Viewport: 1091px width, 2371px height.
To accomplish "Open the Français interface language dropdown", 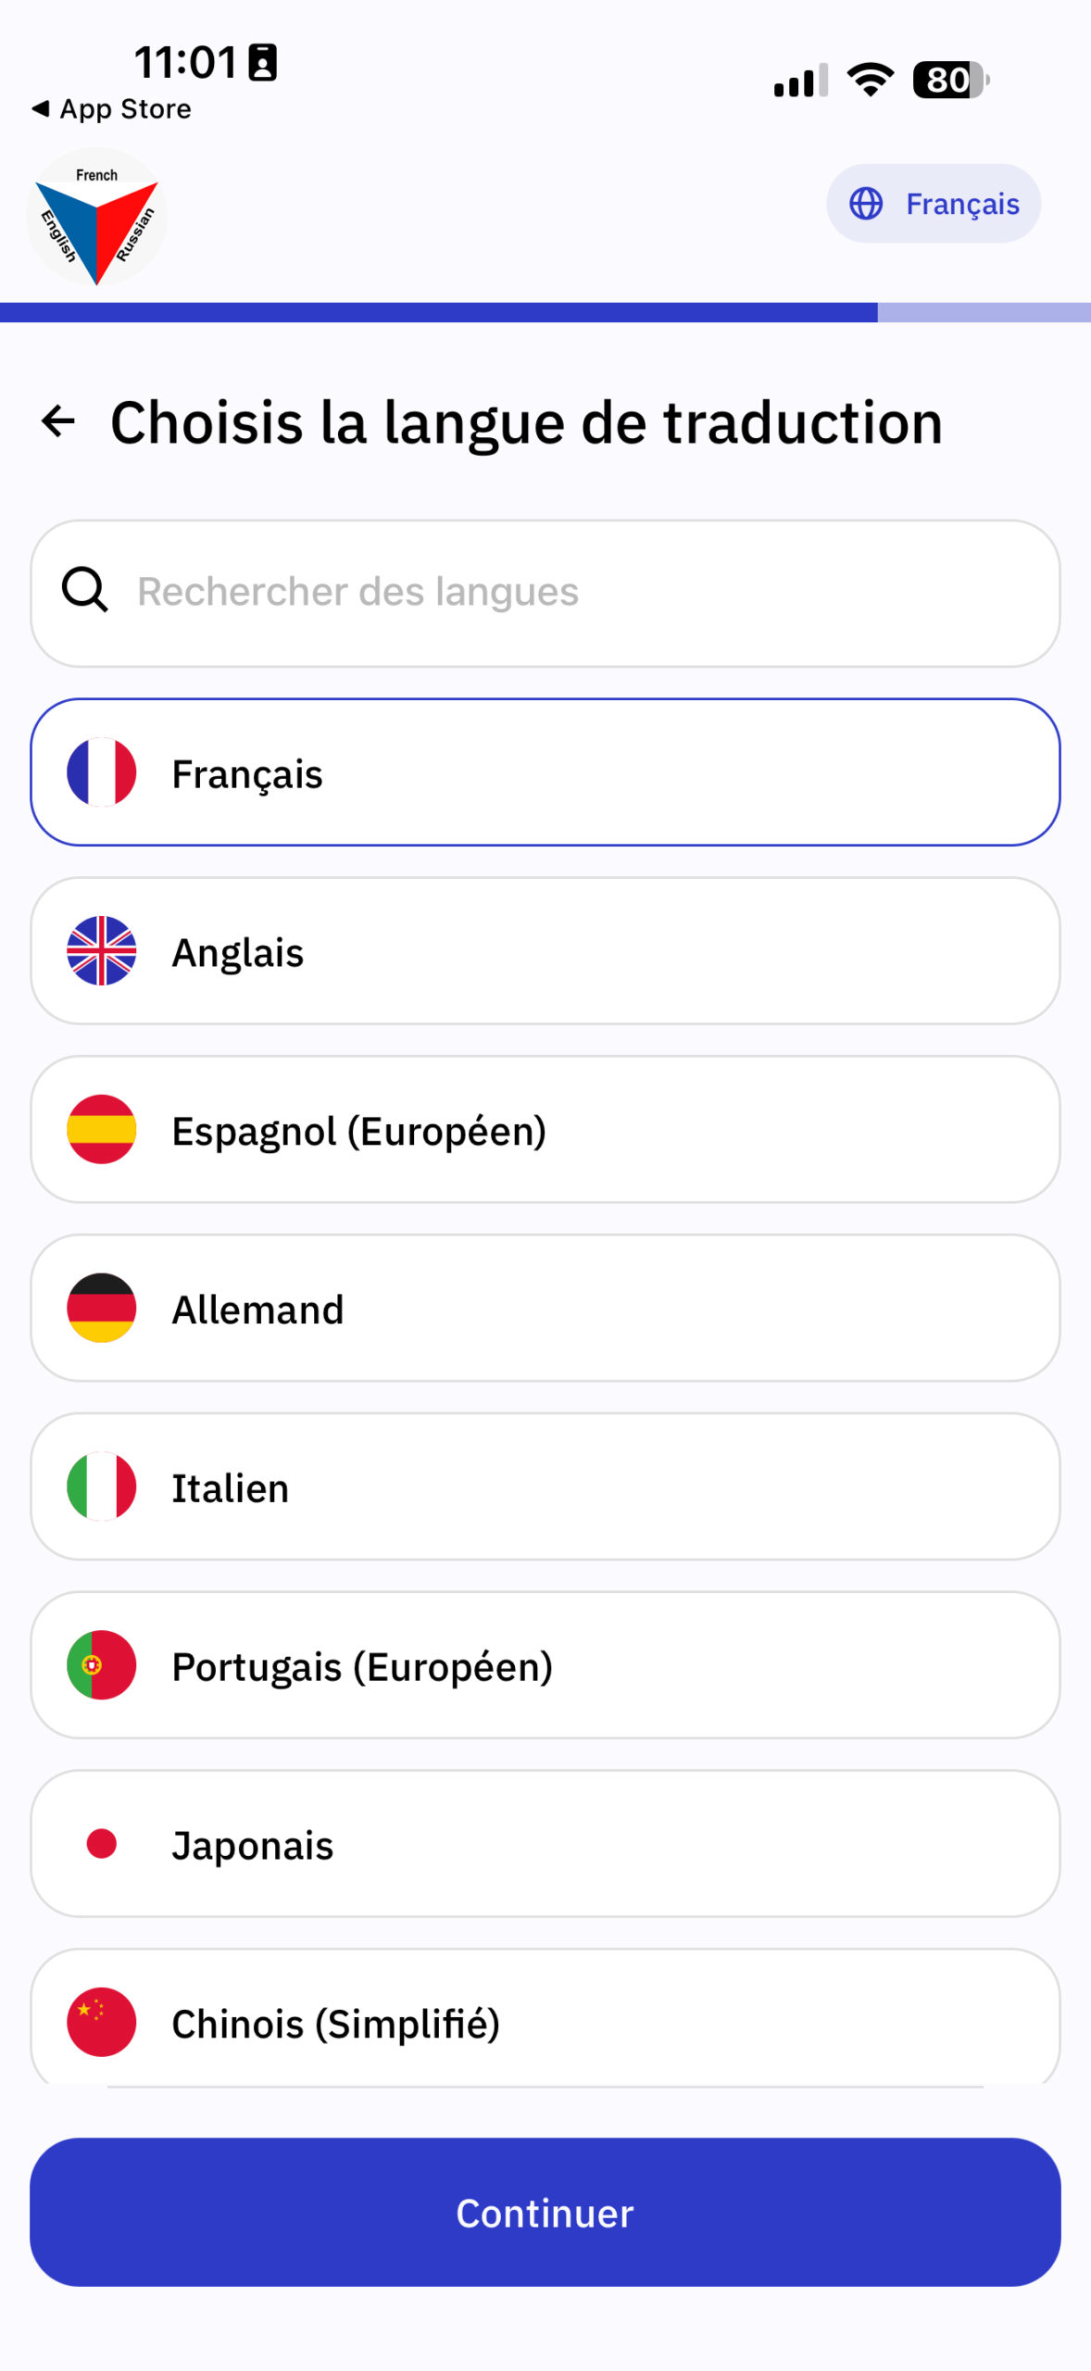I will coord(934,204).
